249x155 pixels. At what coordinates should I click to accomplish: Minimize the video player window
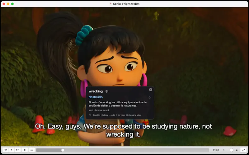[x=8, y=4]
